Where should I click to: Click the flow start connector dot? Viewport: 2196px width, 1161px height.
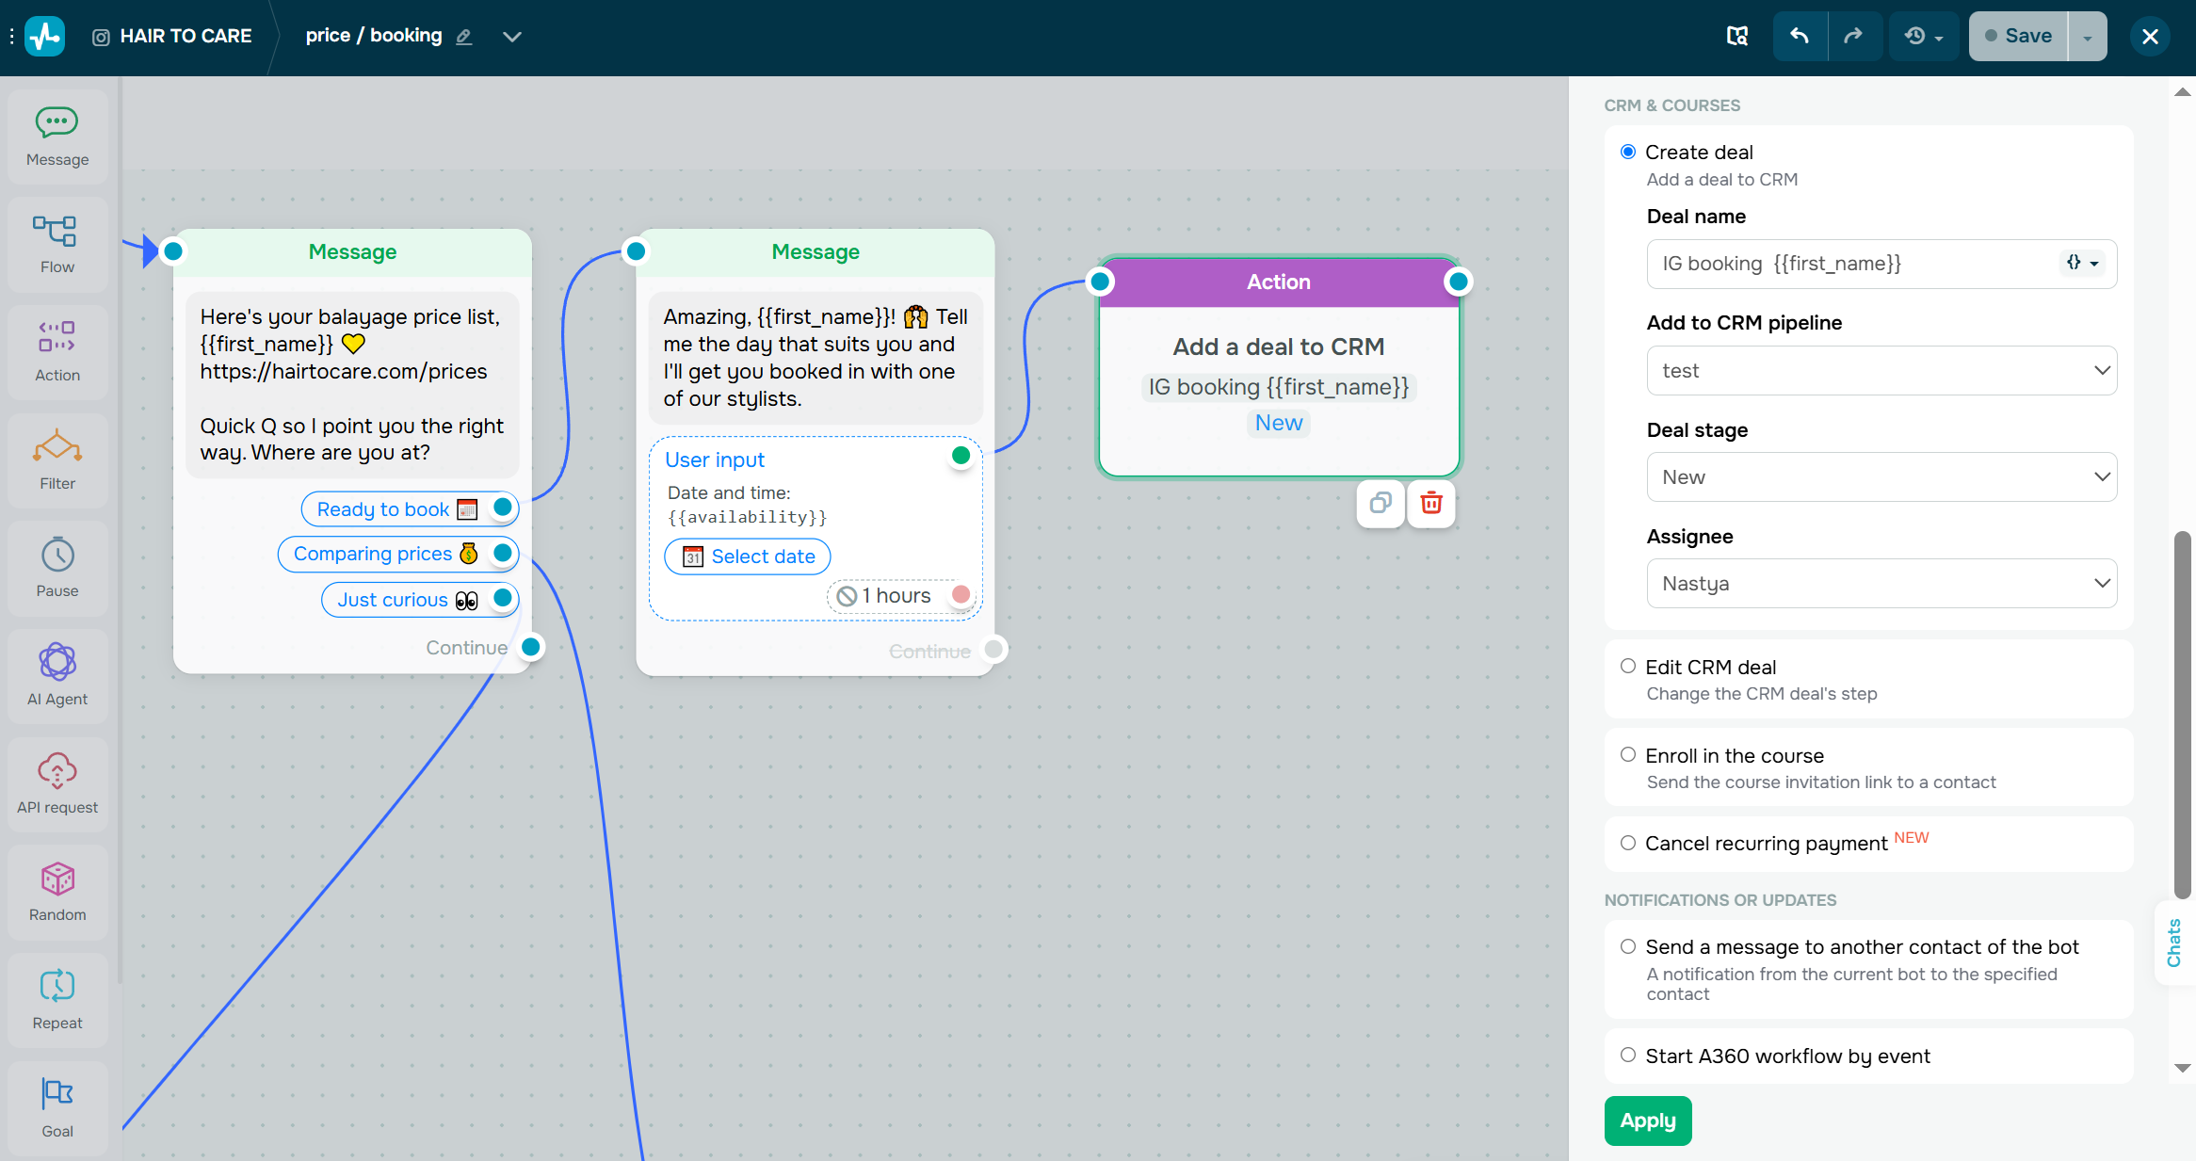(x=173, y=251)
